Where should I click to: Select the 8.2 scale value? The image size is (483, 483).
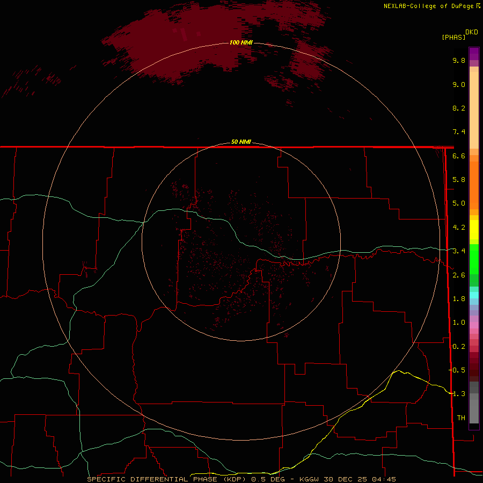click(x=459, y=108)
